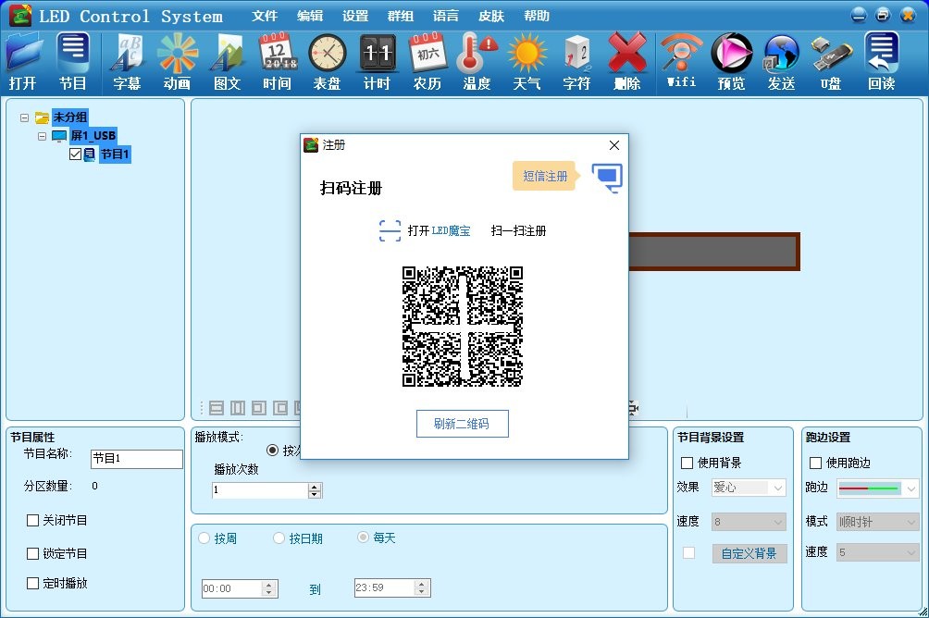Click the 表盘 analog clock icon
Image resolution: width=929 pixels, height=618 pixels.
pos(327,60)
